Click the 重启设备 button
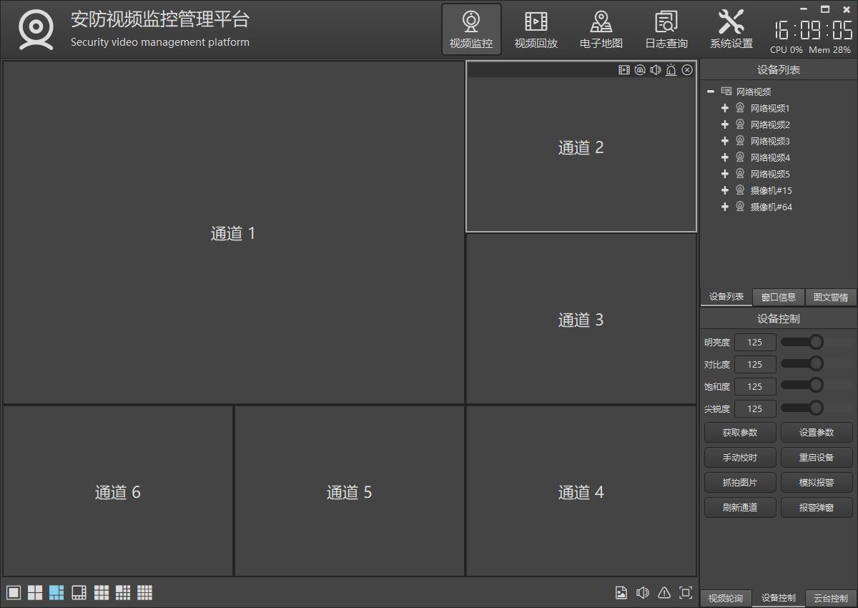The width and height of the screenshot is (858, 608). [817, 457]
